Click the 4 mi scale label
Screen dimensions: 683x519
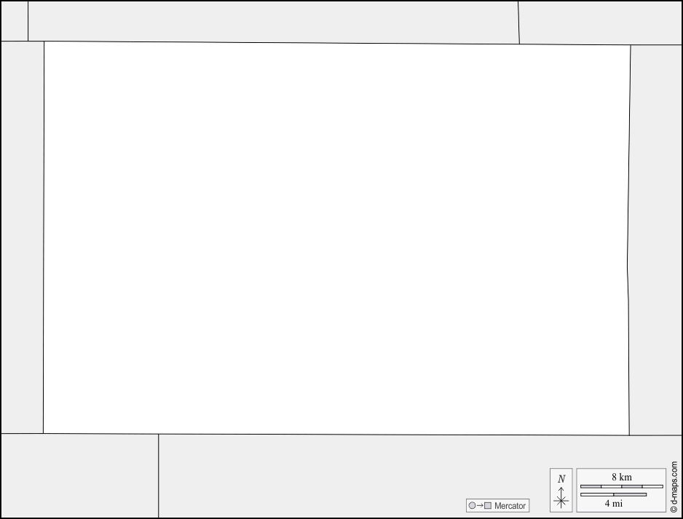click(x=613, y=504)
